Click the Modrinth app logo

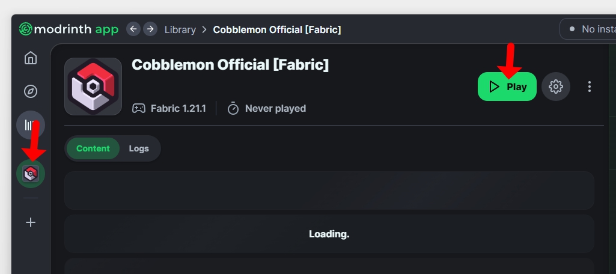[x=69, y=29]
